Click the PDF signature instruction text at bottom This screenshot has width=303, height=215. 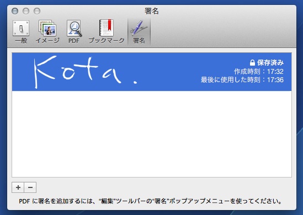(150, 201)
